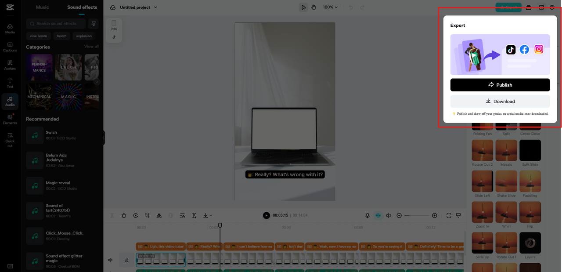Select the Text tool in sidebar
The image size is (562, 272).
point(10,83)
